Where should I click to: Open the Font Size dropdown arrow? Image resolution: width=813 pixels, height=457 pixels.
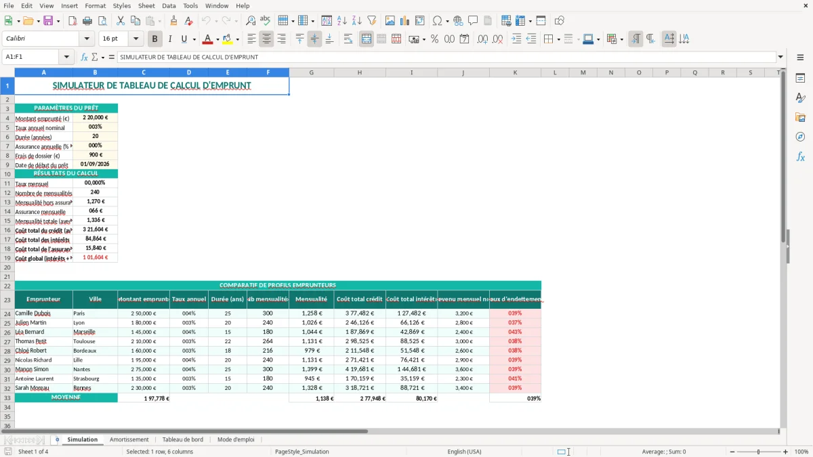135,39
